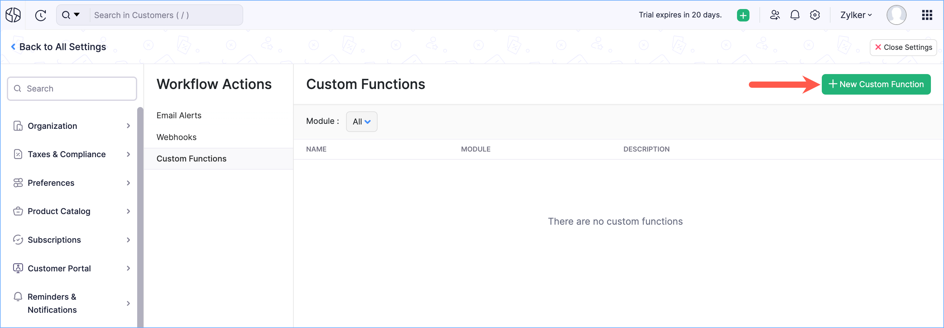Click the user profile avatar
This screenshot has width=944, height=328.
click(896, 15)
